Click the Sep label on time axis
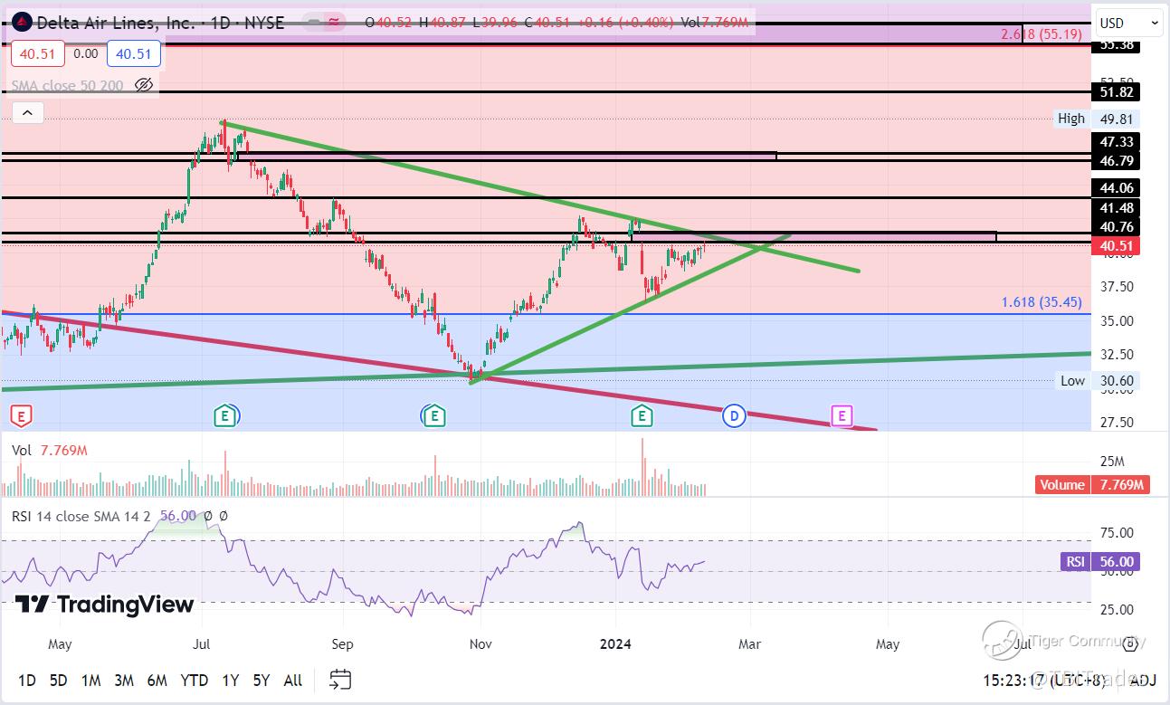Image resolution: width=1170 pixels, height=705 pixels. pos(343,644)
